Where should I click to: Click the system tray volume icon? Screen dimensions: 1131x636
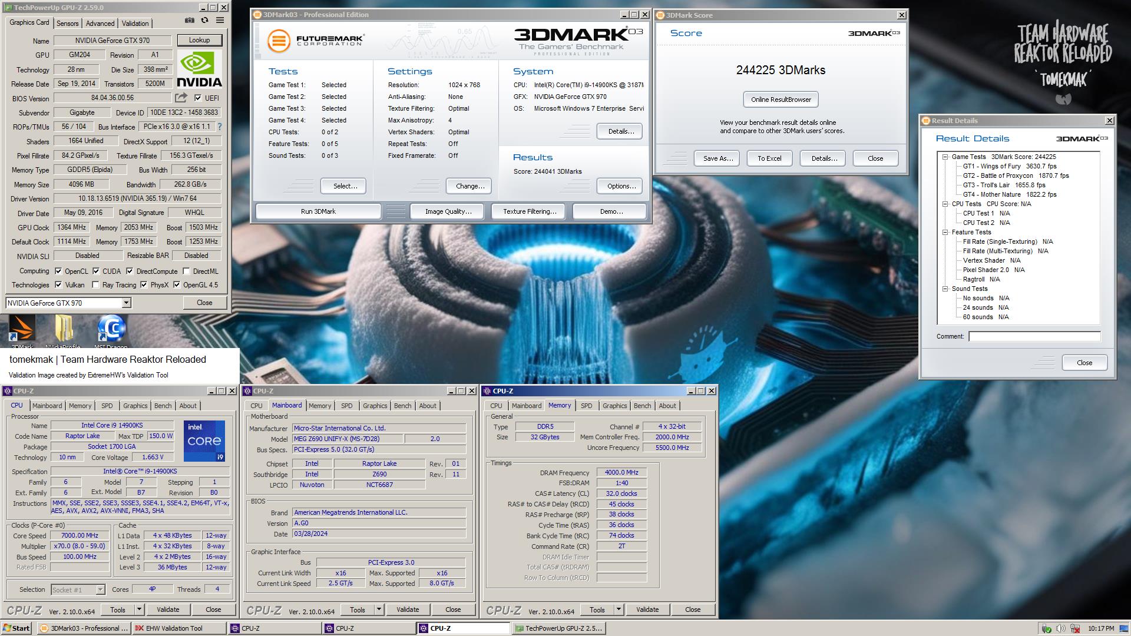[x=1060, y=628]
